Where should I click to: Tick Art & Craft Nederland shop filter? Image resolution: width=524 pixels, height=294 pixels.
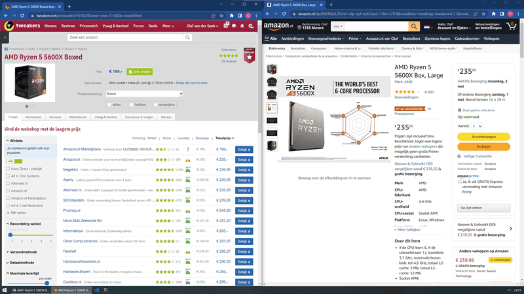8,206
